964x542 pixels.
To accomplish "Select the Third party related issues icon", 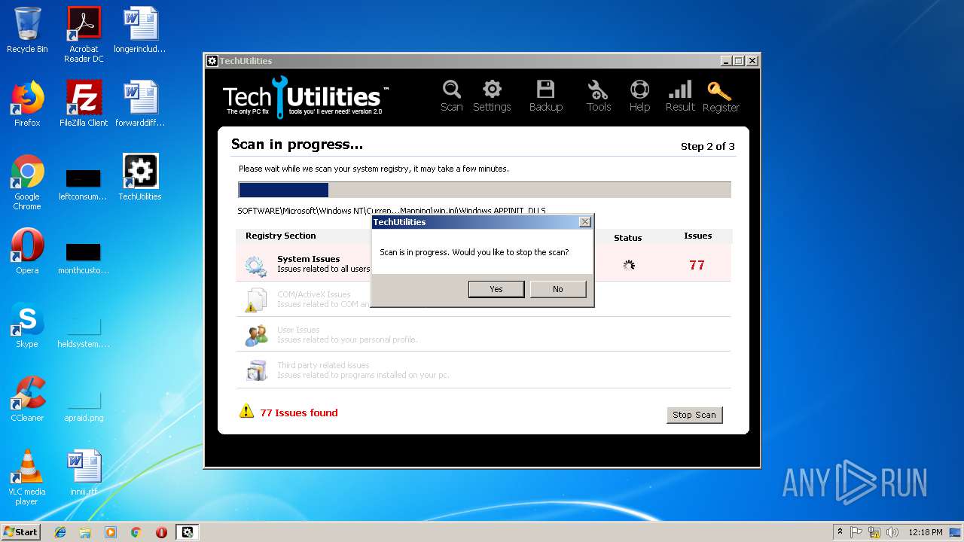I will pos(255,370).
